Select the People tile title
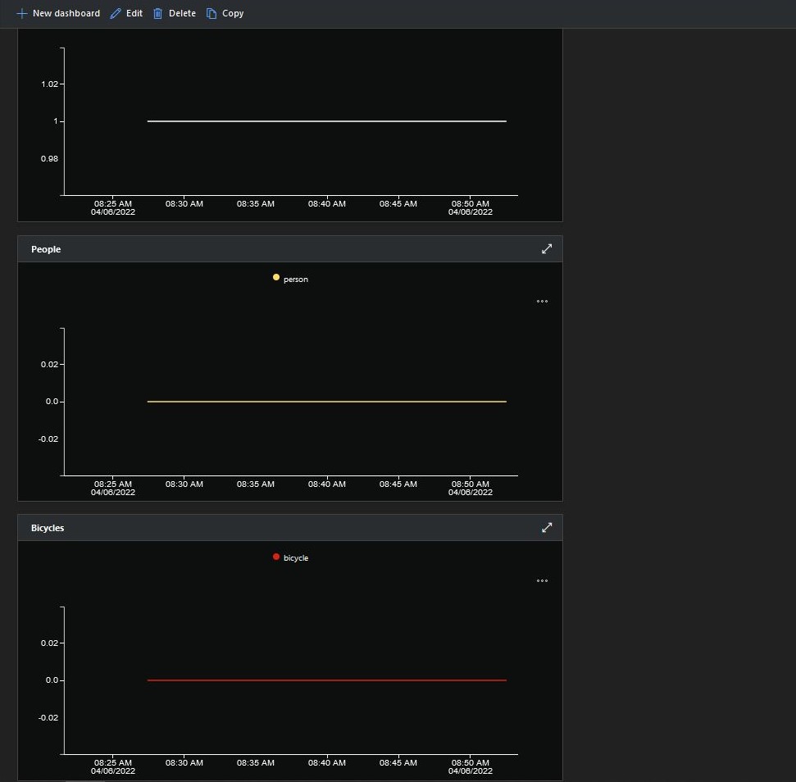Screen dimensions: 796x782 pyautogui.click(x=46, y=249)
